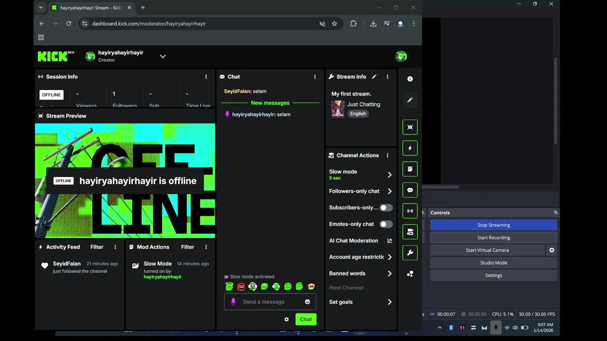Open Chrome three-dot menu
607x341 pixels.
tap(414, 24)
